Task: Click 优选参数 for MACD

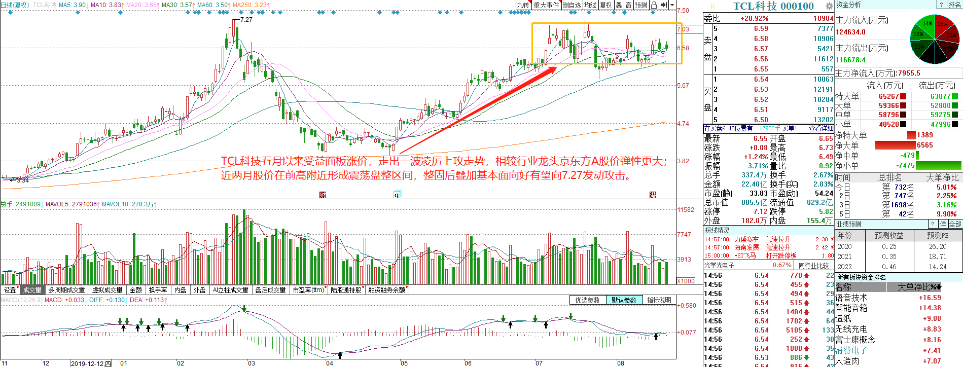Action: pyautogui.click(x=587, y=300)
